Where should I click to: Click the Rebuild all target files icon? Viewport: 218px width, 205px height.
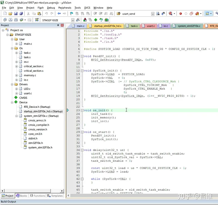[16, 20]
